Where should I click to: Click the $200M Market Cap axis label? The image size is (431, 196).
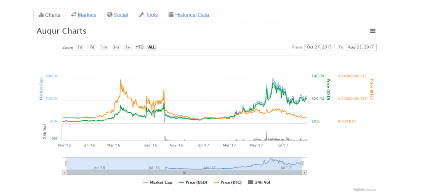(x=53, y=98)
